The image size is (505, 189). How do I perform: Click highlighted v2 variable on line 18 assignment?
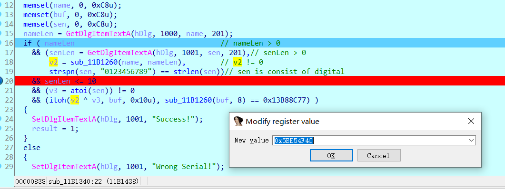[53, 62]
